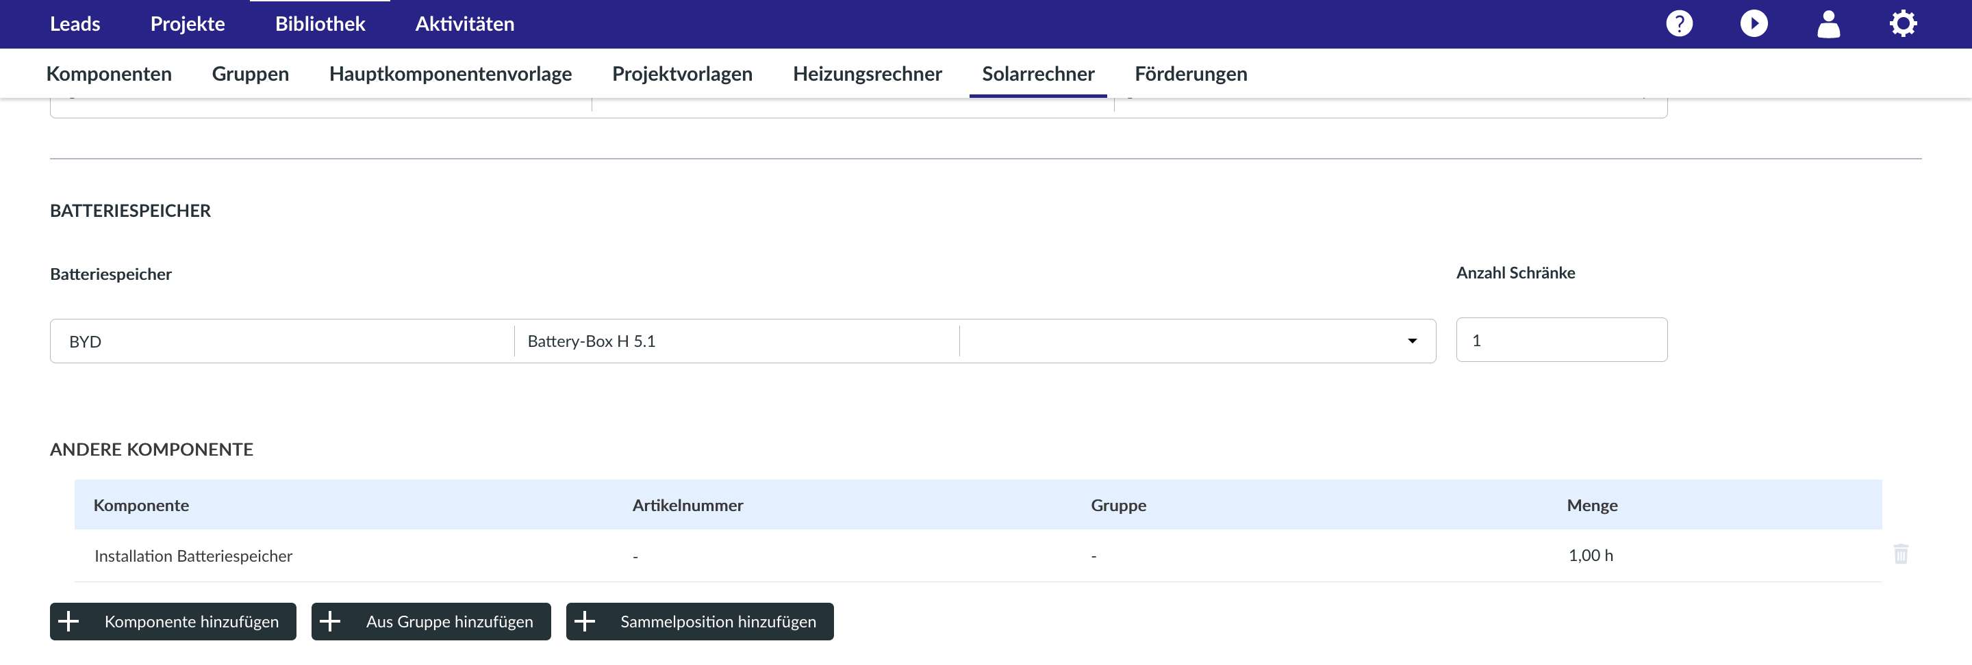The height and width of the screenshot is (665, 1972).
Task: Open the Projektvorlagen tab
Action: [682, 73]
